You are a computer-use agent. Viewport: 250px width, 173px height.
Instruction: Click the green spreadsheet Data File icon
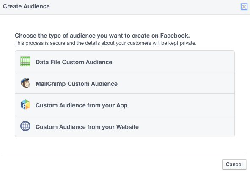[25, 61]
